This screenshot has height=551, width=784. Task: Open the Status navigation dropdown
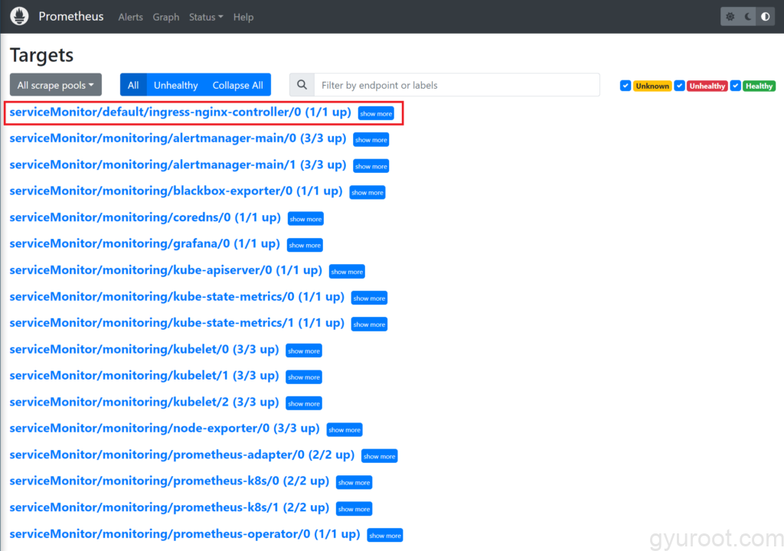(x=205, y=17)
